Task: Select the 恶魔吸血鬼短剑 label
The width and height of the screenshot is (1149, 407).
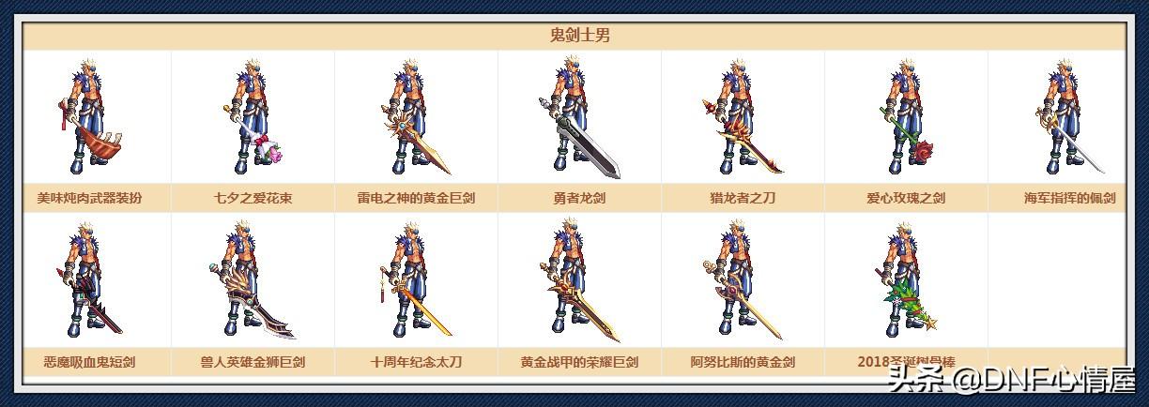Action: [89, 361]
